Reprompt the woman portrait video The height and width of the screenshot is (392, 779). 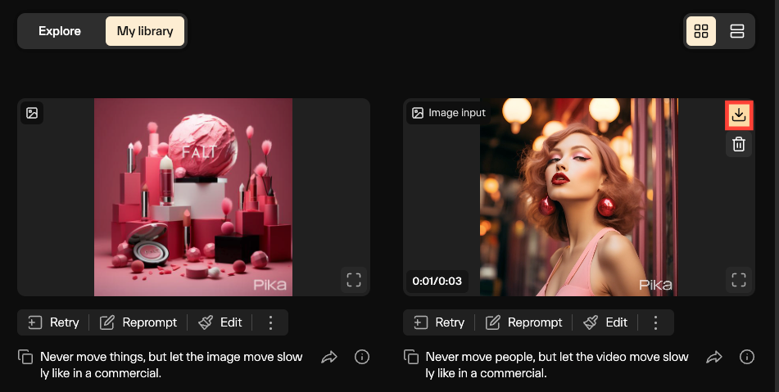524,322
